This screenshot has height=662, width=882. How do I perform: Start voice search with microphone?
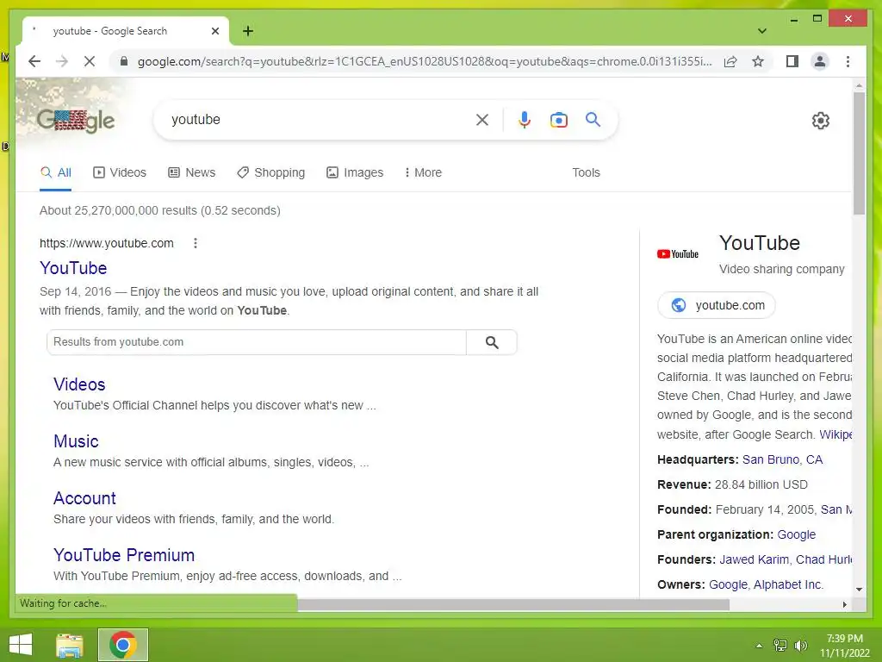[x=525, y=119]
